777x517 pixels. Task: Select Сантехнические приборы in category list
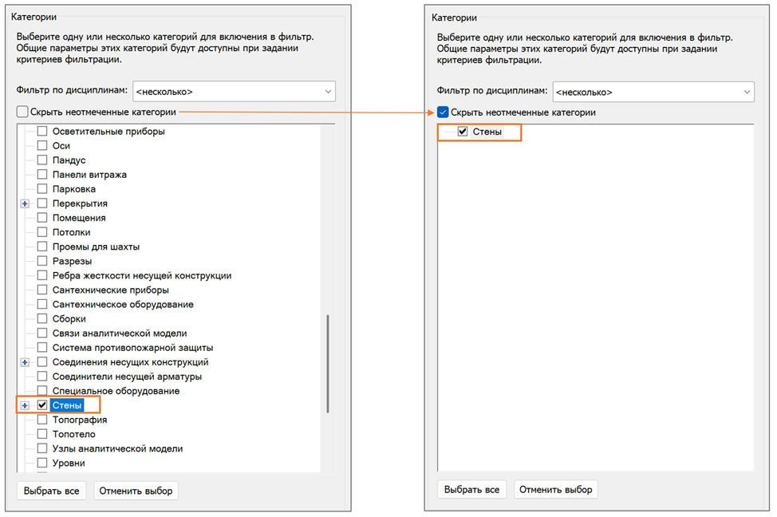click(111, 290)
